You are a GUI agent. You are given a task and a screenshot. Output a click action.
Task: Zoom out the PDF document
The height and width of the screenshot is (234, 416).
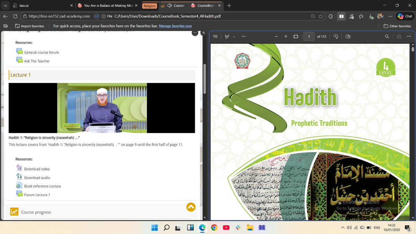pyautogui.click(x=276, y=36)
